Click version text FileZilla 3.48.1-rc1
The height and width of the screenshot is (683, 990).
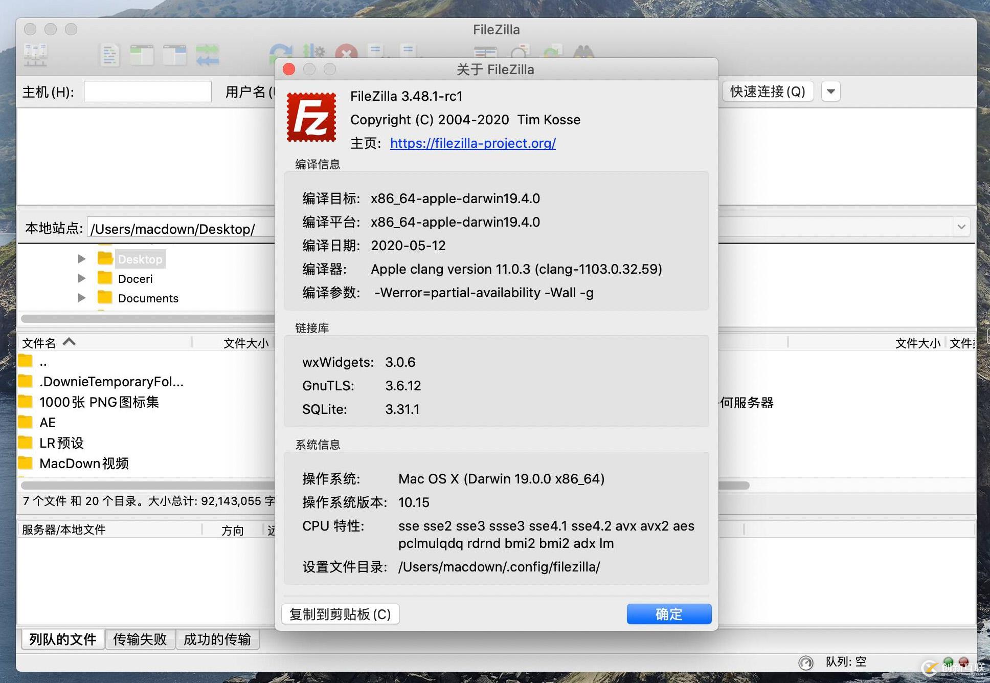407,96
